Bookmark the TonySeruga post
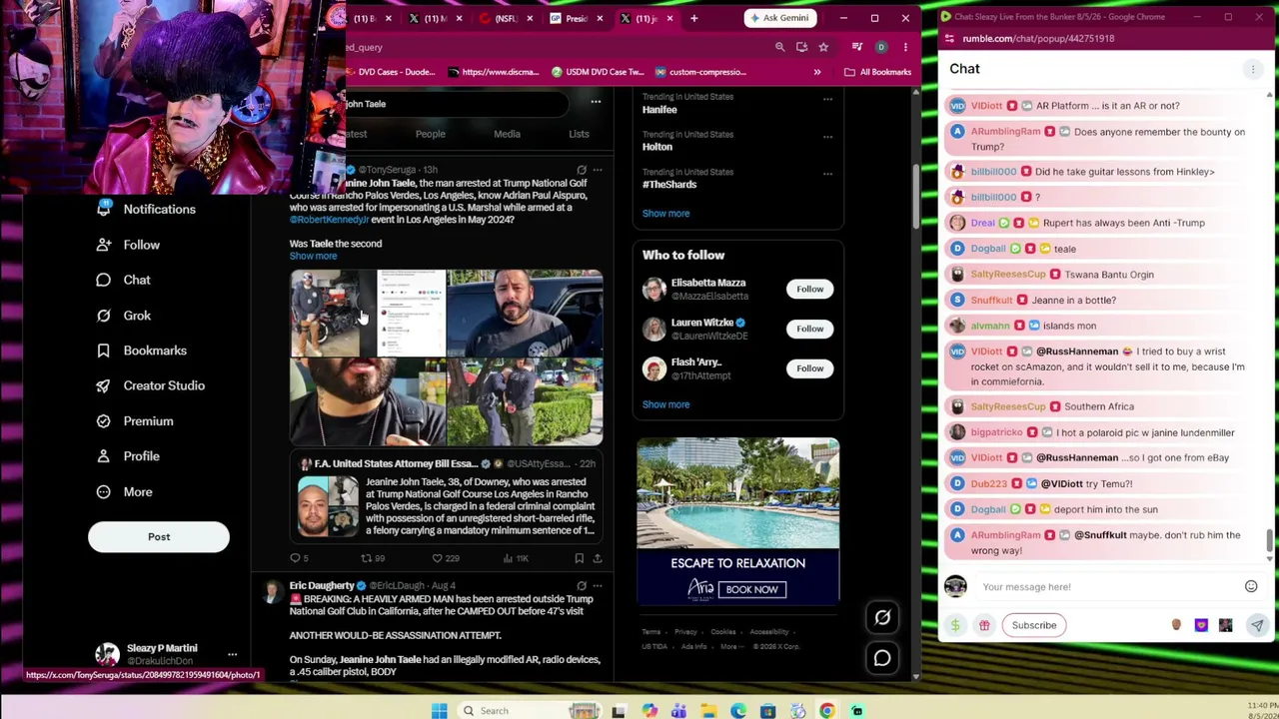The image size is (1279, 719). click(x=579, y=558)
